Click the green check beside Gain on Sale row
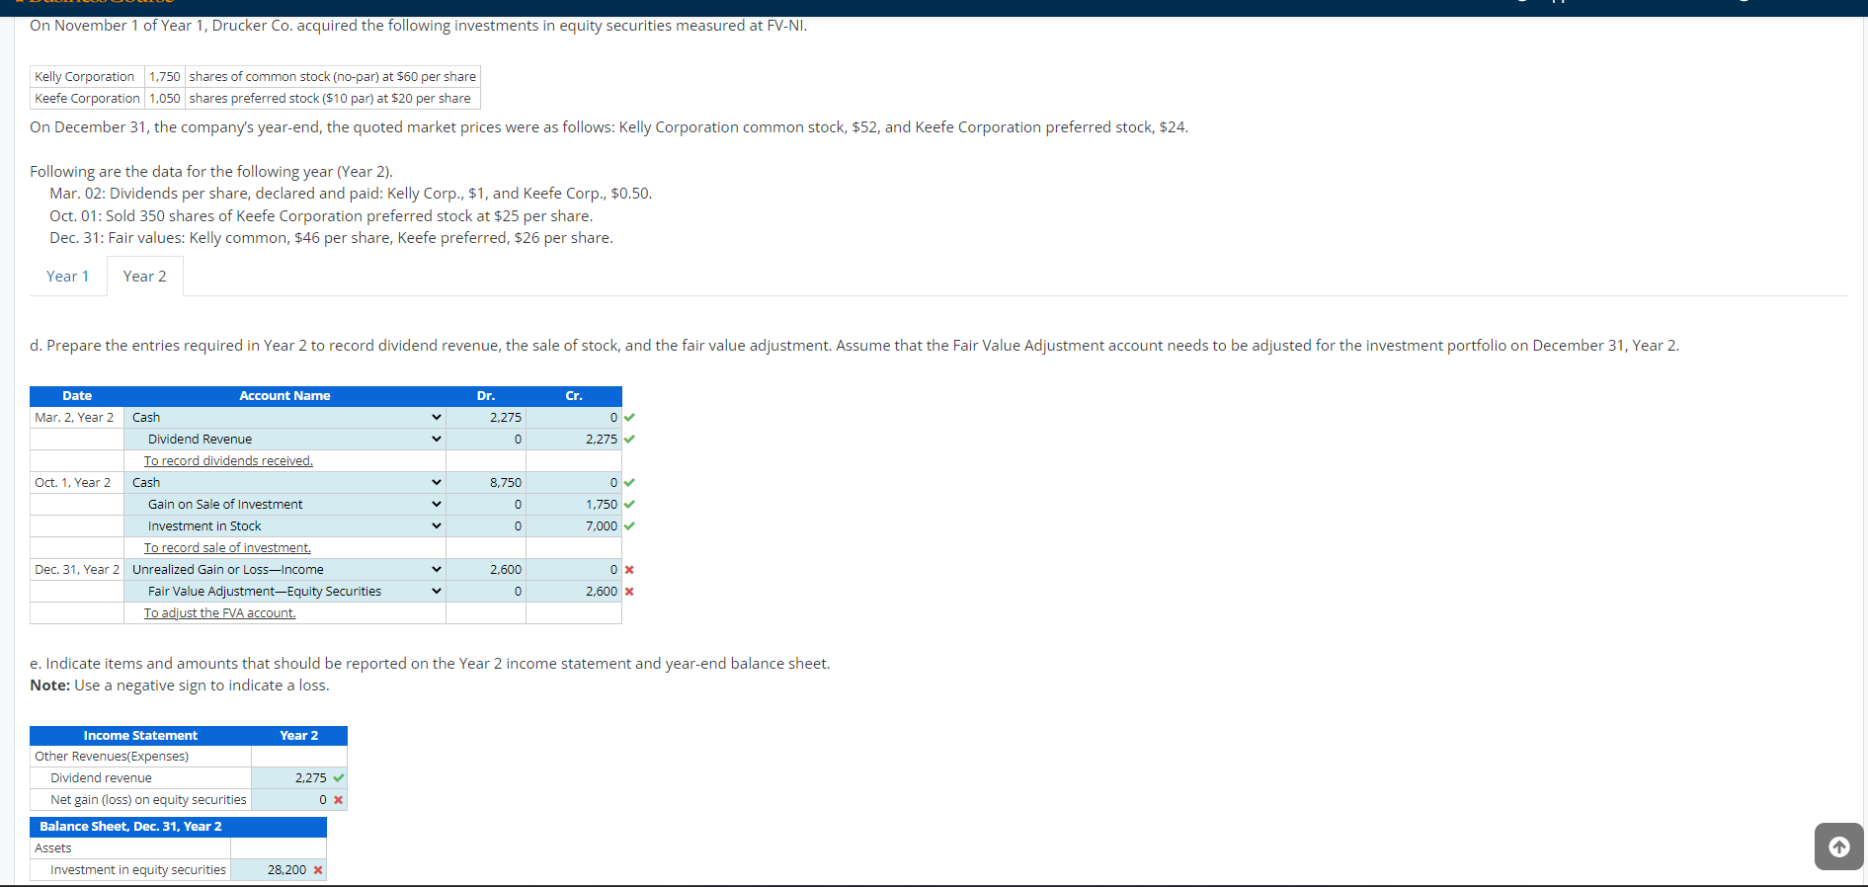This screenshot has height=887, width=1868. point(629,505)
